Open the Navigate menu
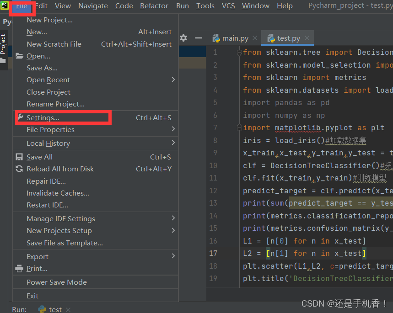Viewport: 393px width, 313px height. click(x=93, y=6)
